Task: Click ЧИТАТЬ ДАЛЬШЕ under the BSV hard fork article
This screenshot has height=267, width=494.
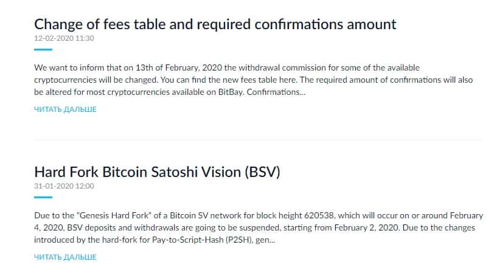Action: click(x=65, y=257)
